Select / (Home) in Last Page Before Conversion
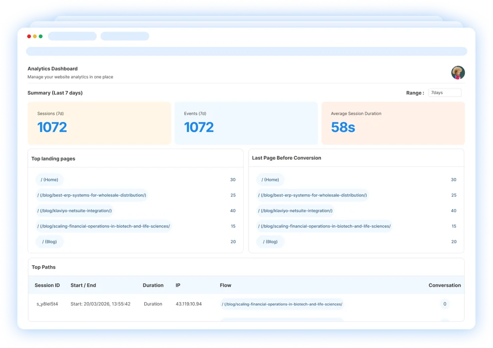The width and height of the screenshot is (493, 348). tap(270, 180)
